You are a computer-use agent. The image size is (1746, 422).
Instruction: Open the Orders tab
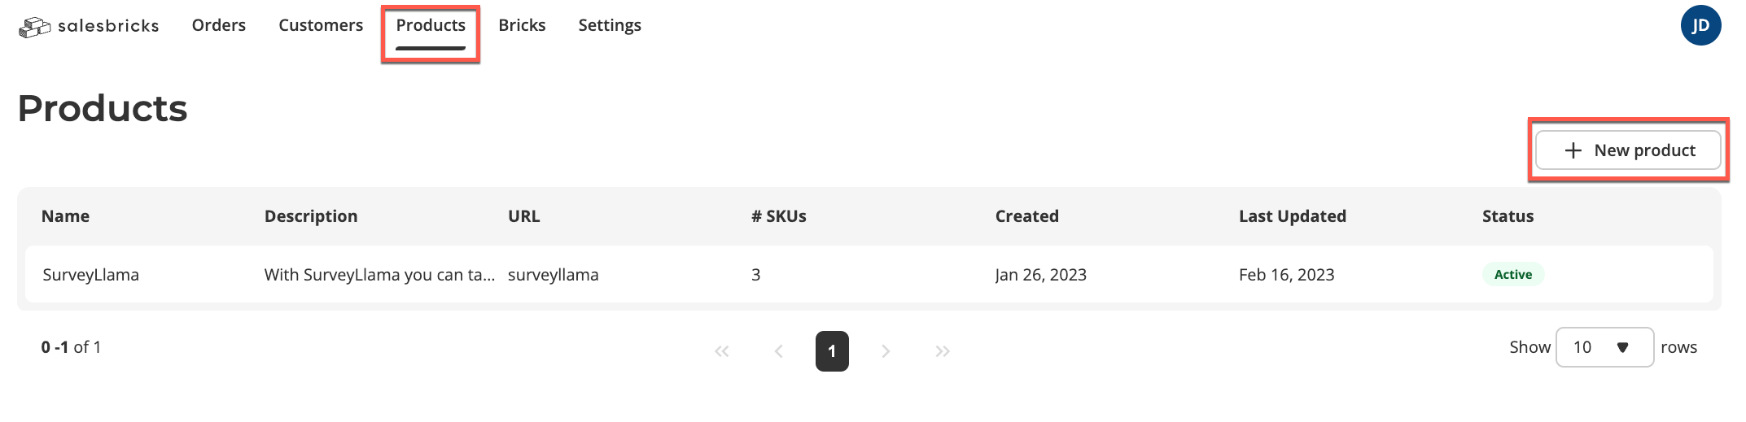[219, 25]
